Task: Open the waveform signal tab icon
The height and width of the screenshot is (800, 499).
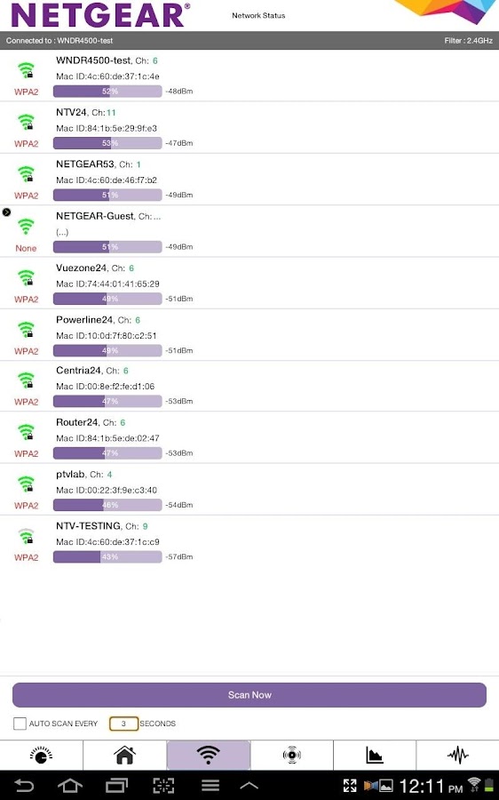Action: pyautogui.click(x=458, y=755)
